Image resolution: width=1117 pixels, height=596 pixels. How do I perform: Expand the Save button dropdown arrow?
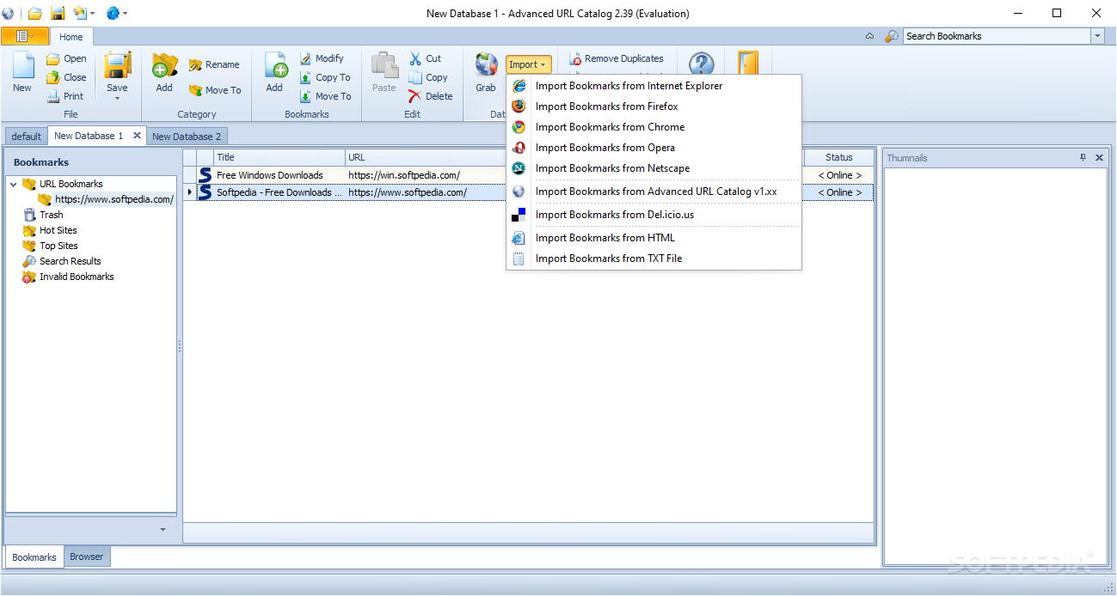(x=117, y=98)
